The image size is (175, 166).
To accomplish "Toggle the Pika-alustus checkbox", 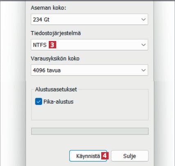I will click(x=39, y=102).
